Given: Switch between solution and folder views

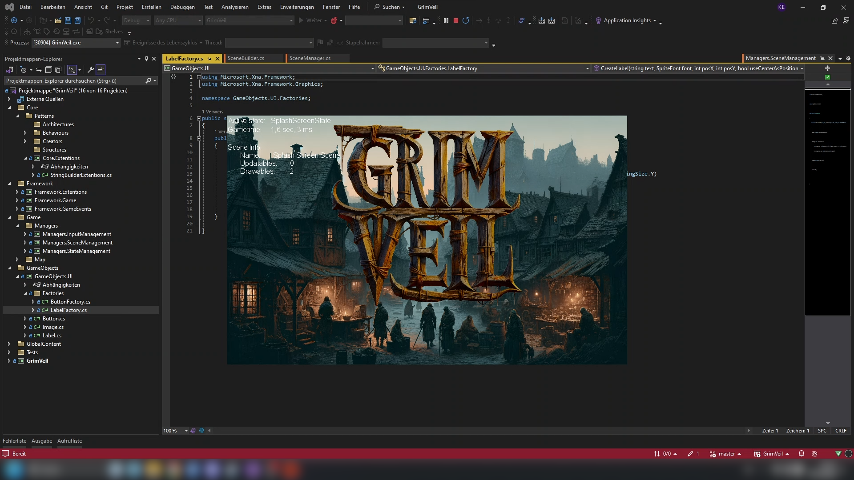Looking at the screenshot, I should (x=9, y=70).
